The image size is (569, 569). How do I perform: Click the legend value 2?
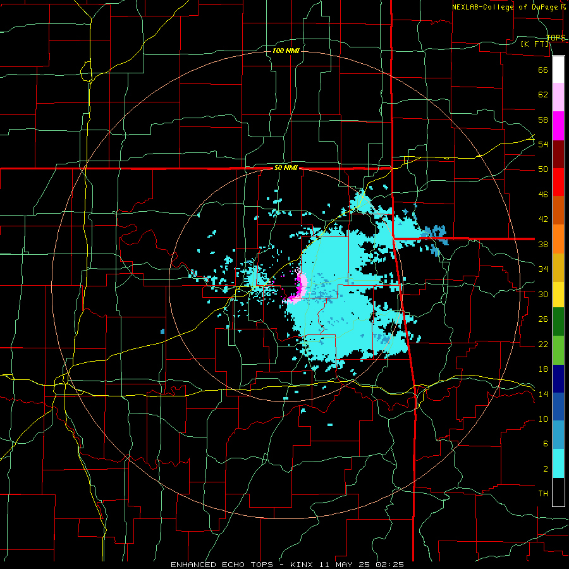(546, 468)
